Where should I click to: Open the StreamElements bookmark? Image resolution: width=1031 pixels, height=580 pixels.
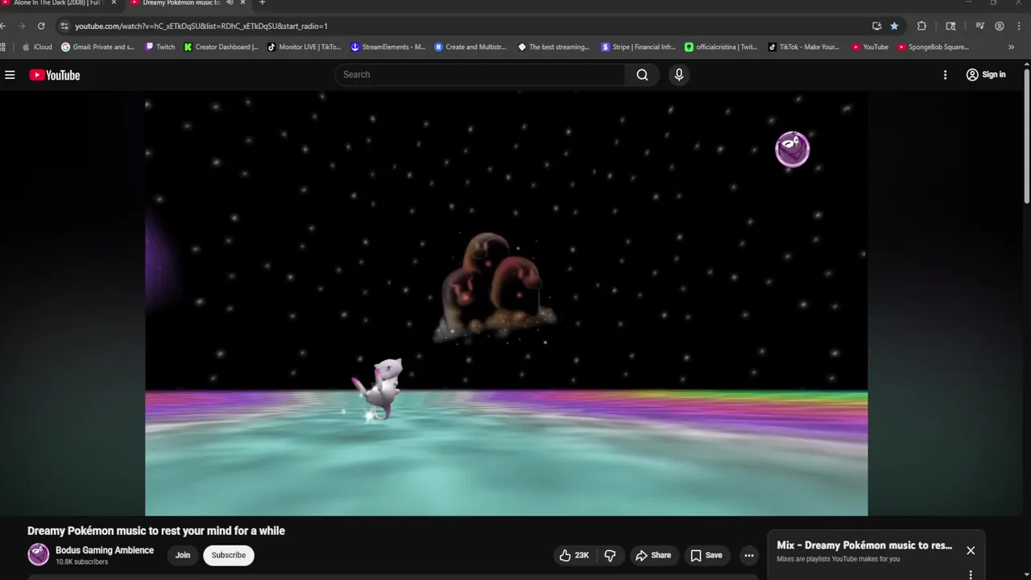pyautogui.click(x=387, y=47)
